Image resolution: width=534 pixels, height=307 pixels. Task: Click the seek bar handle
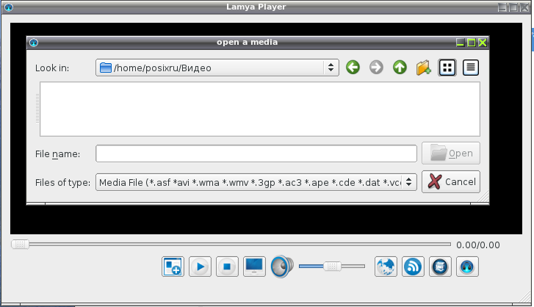pyautogui.click(x=20, y=244)
